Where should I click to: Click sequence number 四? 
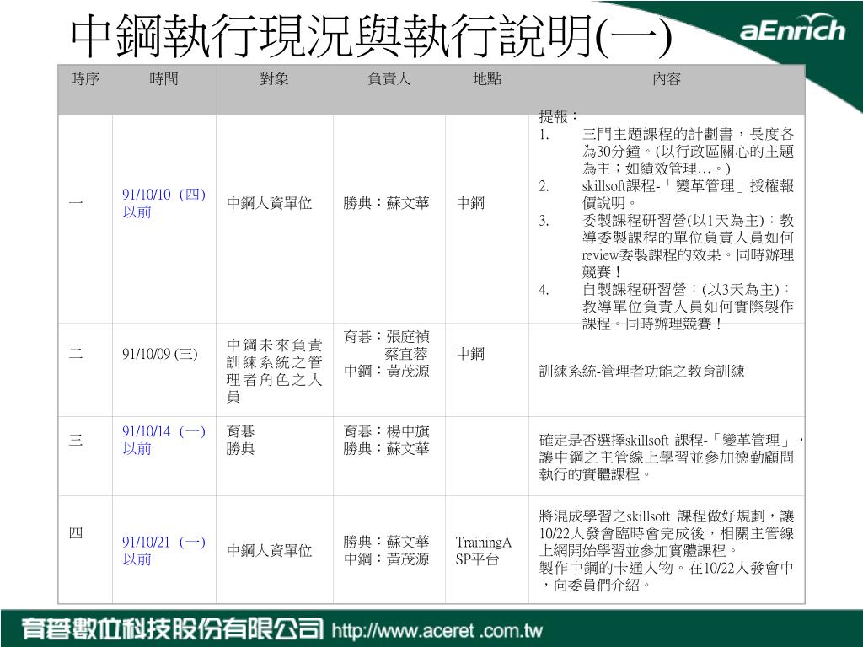[76, 533]
